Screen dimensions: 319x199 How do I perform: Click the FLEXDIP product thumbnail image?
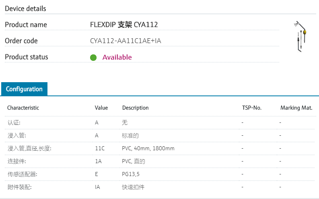301,37
